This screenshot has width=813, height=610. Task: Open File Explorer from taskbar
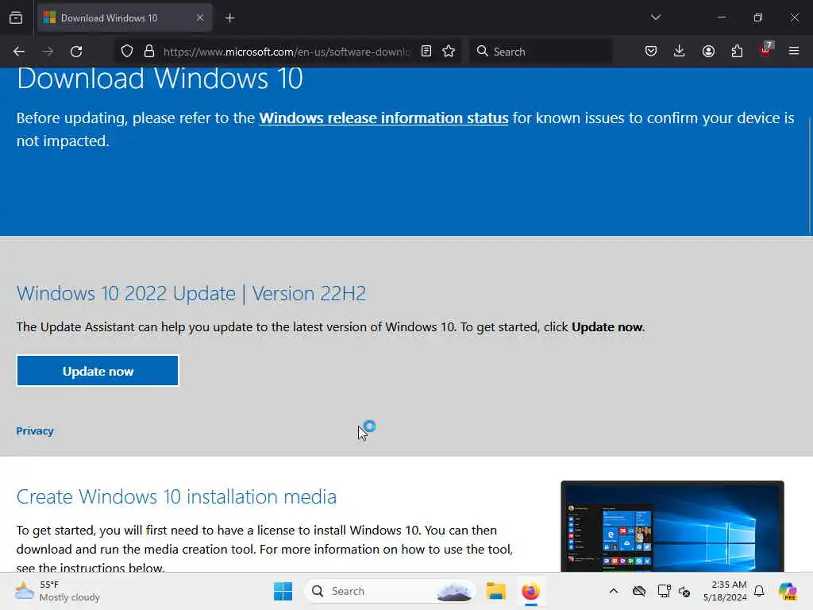495,591
